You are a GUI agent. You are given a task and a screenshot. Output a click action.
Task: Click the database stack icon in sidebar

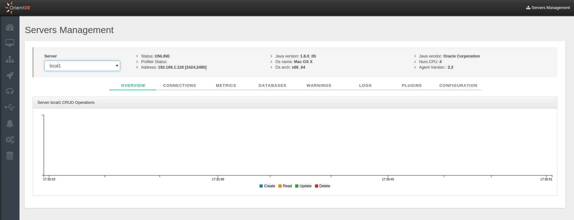(10, 156)
